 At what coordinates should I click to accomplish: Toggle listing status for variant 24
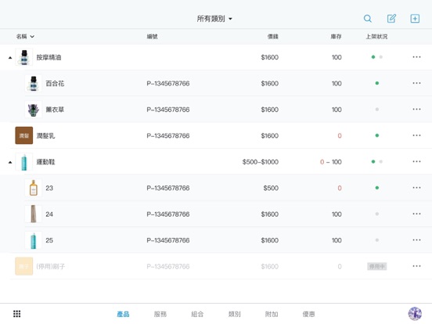tap(377, 214)
